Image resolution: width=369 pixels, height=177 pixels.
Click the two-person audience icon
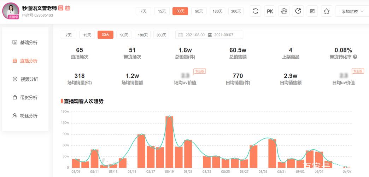(x=284, y=11)
